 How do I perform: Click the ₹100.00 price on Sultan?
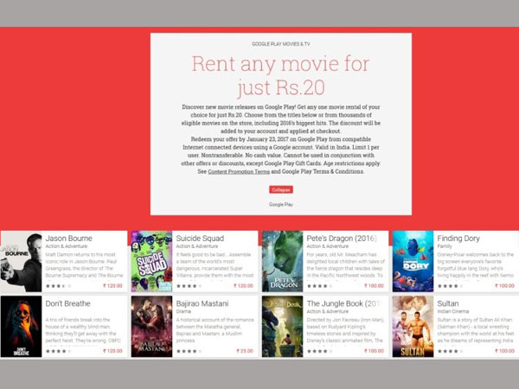click(504, 351)
